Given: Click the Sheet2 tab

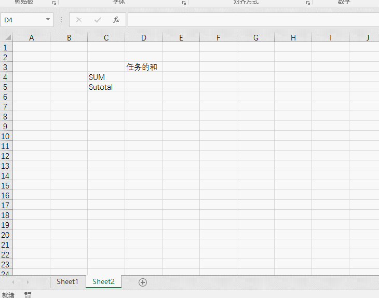Looking at the screenshot, I should coord(103,281).
